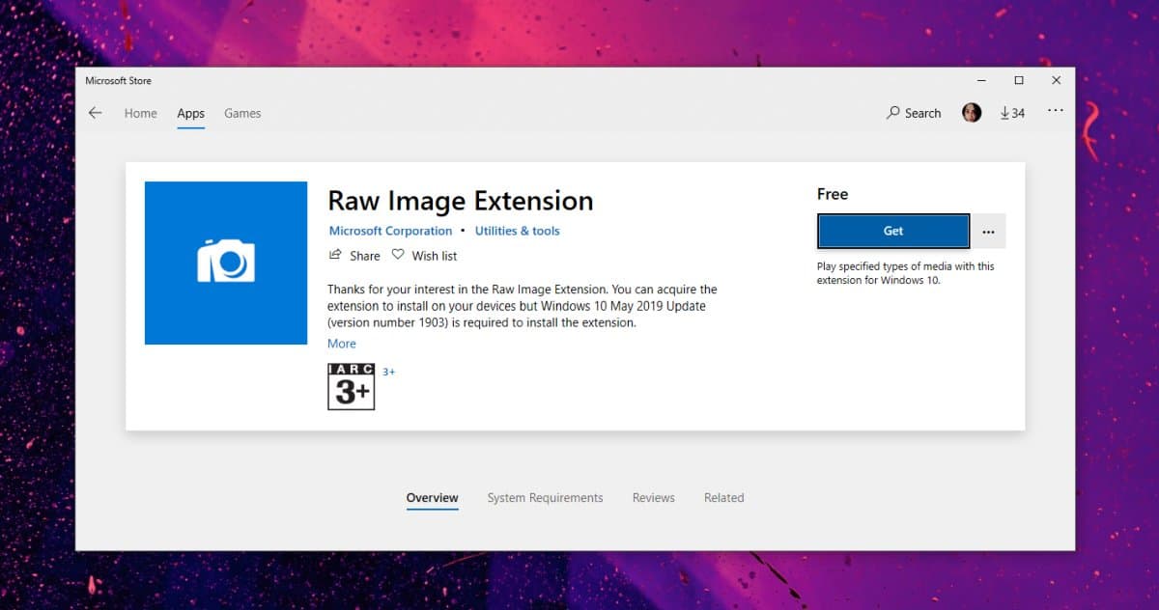This screenshot has height=610, width=1159.
Task: Click the Get button
Action: point(893,231)
